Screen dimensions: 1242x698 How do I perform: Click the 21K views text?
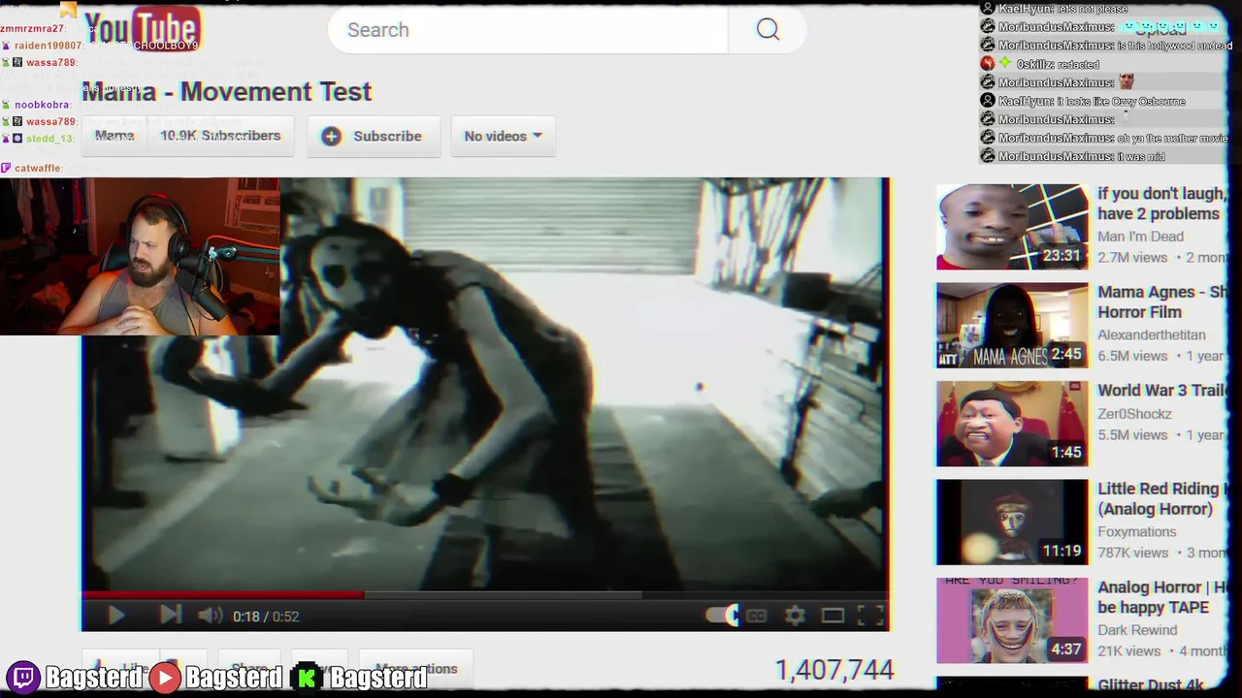(1128, 651)
